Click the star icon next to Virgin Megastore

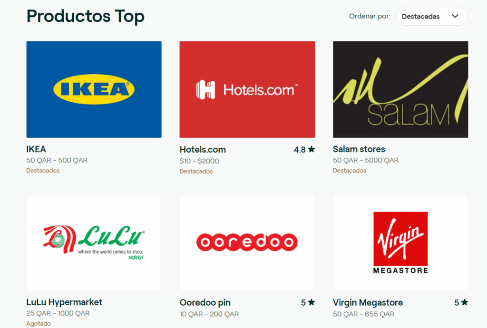(465, 302)
